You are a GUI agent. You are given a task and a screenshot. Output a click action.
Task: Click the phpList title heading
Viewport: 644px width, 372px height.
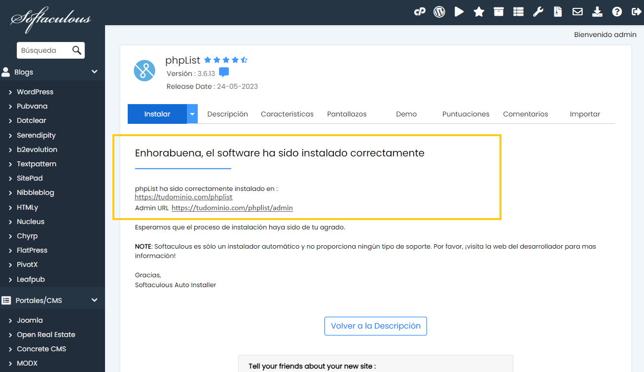[183, 60]
